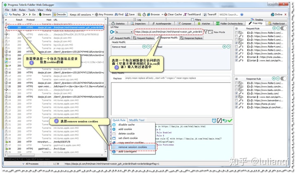Uncheck response rule 5 www.test.com checkbox
The height and width of the screenshot is (175, 297).
click(x=236, y=97)
